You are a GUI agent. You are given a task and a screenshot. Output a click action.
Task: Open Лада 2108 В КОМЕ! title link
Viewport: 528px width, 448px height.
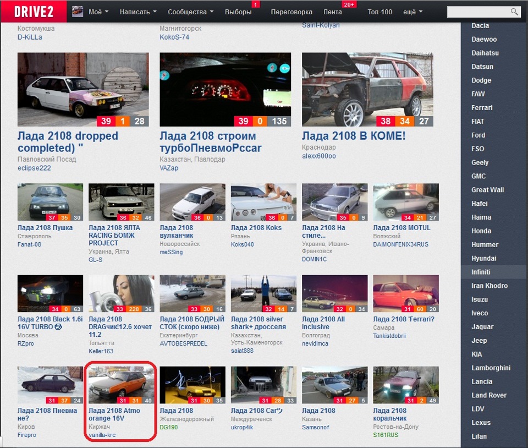354,136
